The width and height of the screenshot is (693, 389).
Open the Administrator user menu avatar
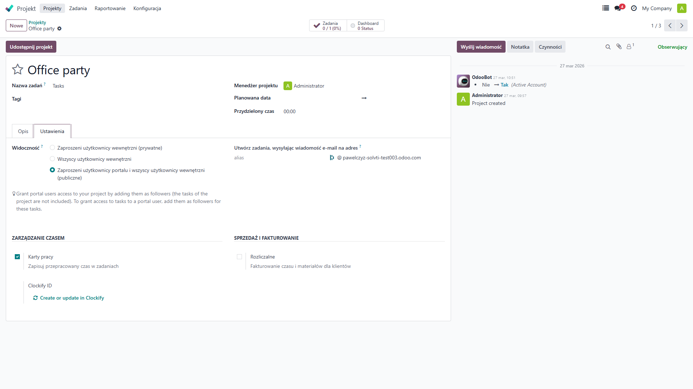point(681,8)
